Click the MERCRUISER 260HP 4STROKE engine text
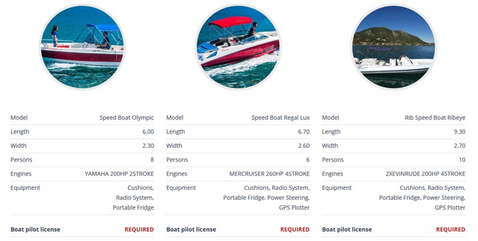Viewport: 478px width, 241px height. 269,174
